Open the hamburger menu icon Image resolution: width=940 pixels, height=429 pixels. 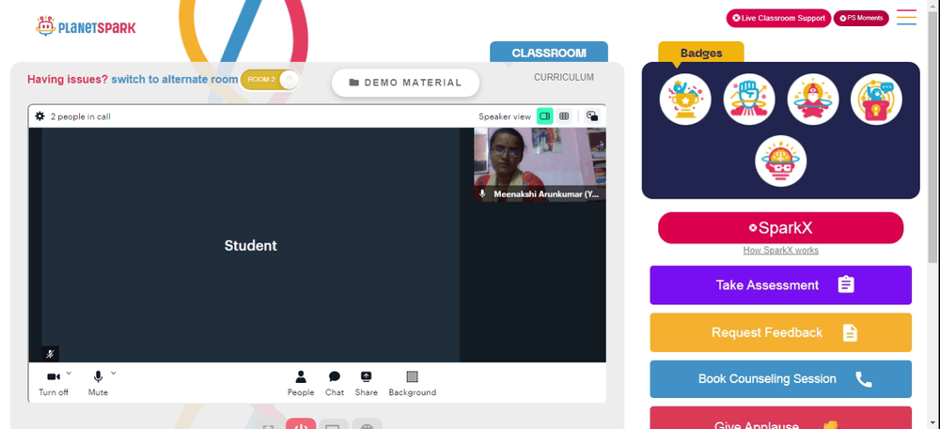coord(906,17)
